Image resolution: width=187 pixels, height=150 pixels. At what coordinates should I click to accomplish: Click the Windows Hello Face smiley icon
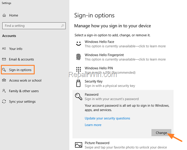click(79, 44)
